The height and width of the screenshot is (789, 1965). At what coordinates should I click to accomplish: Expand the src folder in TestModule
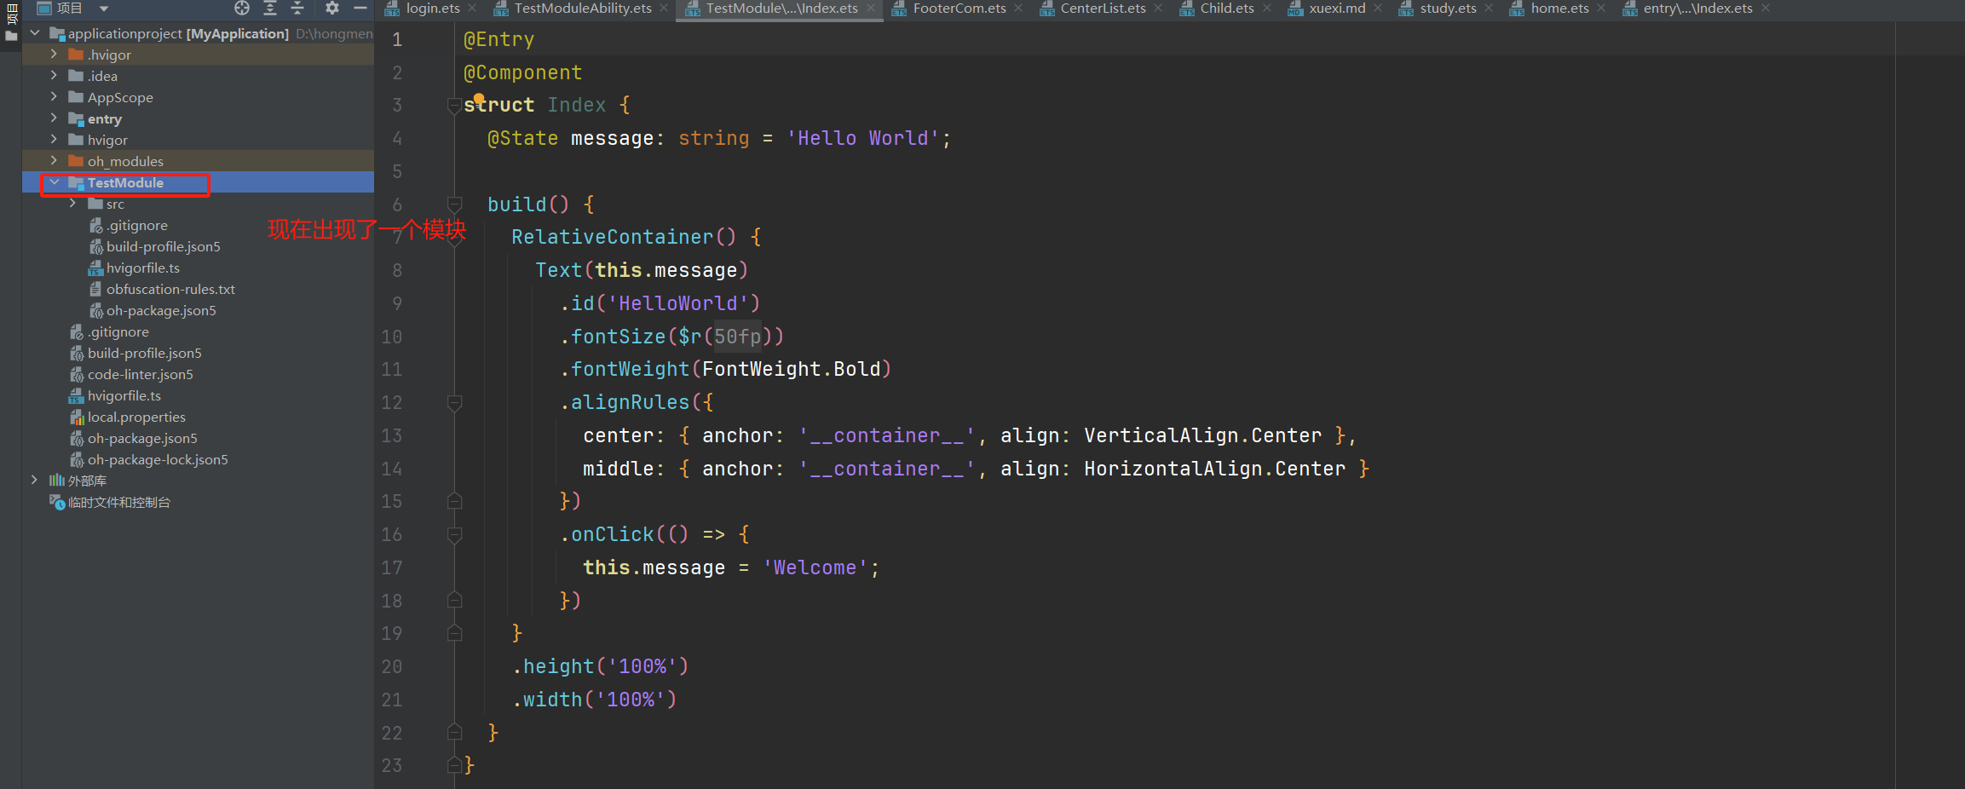pos(72,204)
